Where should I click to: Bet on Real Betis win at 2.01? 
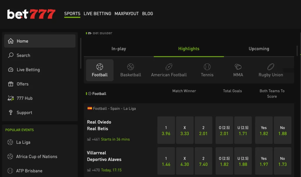[203, 130]
